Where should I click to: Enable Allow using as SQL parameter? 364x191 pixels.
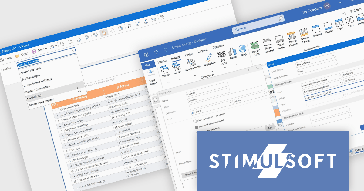pyautogui.click(x=195, y=121)
